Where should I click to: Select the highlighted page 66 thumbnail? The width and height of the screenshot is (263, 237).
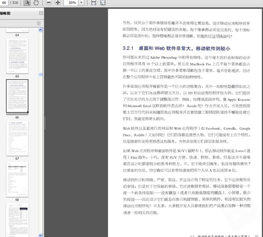click(17, 96)
